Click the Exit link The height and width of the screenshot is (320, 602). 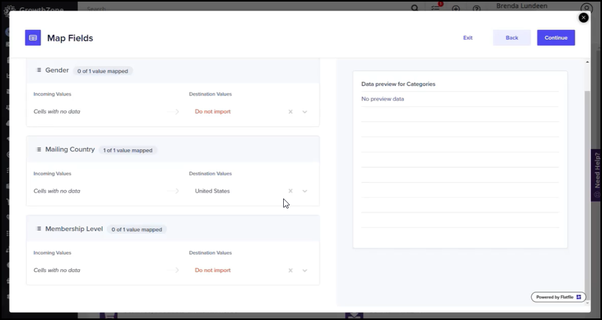coord(467,38)
